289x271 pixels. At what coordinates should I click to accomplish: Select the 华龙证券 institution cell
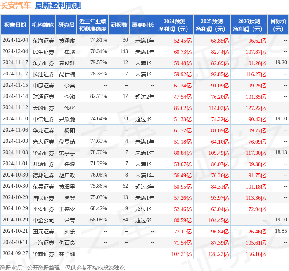point(43,130)
